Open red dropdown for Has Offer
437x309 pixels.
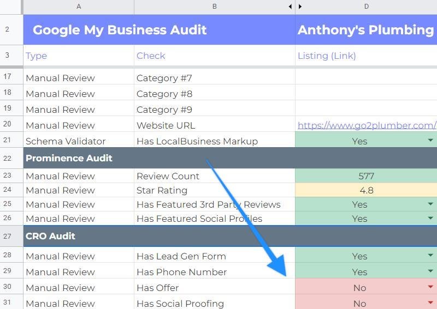(x=430, y=287)
